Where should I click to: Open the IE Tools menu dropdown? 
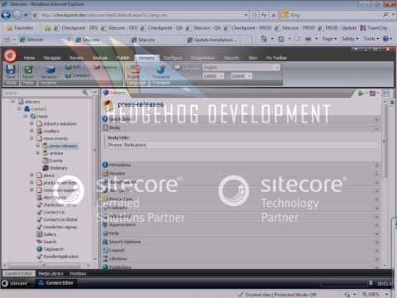coord(371,39)
